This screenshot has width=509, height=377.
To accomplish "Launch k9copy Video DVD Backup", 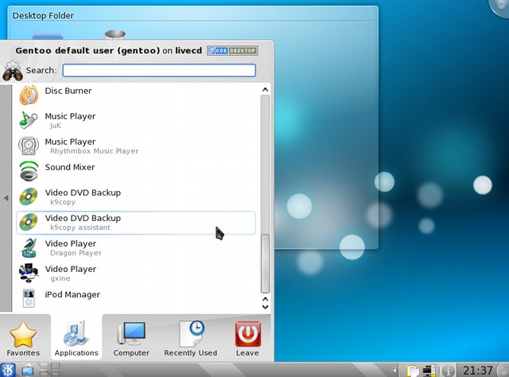I will click(136, 197).
